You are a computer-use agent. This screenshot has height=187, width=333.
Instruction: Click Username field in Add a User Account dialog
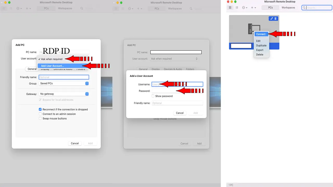coord(177,84)
